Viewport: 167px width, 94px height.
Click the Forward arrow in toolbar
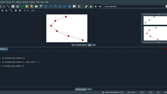100,7
